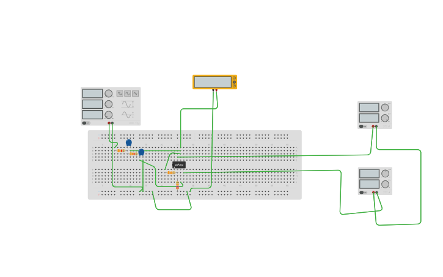Select the multimeter display screen
Screen dimensions: 443x277
click(x=213, y=82)
